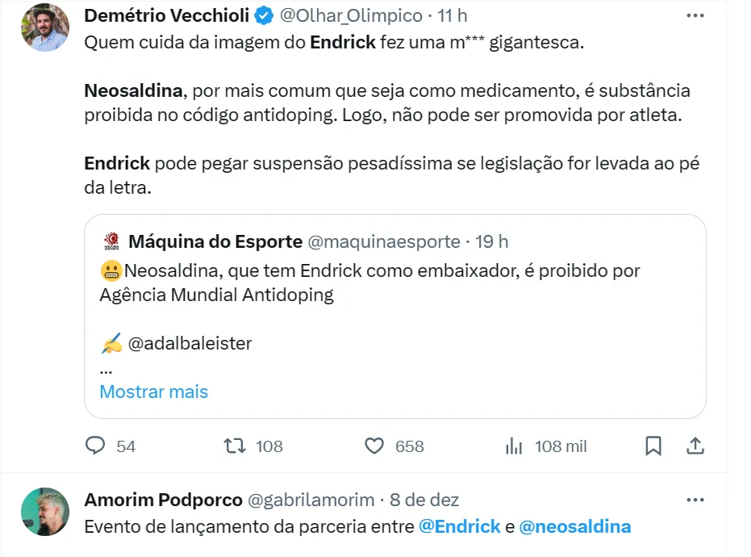Image resolution: width=751 pixels, height=557 pixels.
Task: Bookmark Demétrio Vecchioli's tweet
Action: click(x=653, y=446)
